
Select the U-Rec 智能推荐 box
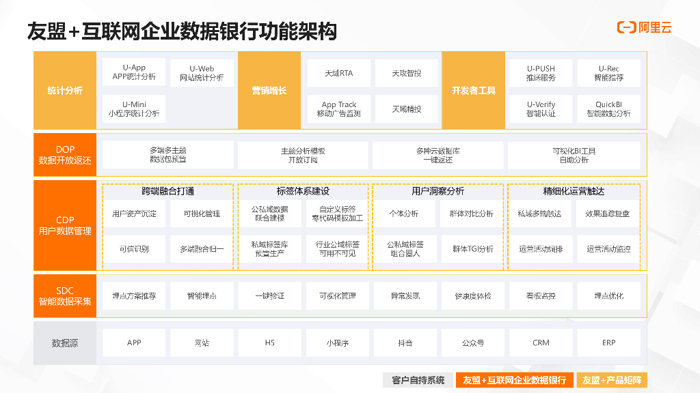tap(609, 73)
